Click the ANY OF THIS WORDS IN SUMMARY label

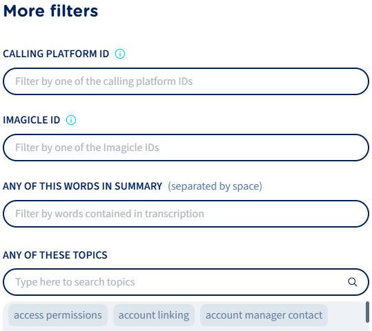point(83,186)
